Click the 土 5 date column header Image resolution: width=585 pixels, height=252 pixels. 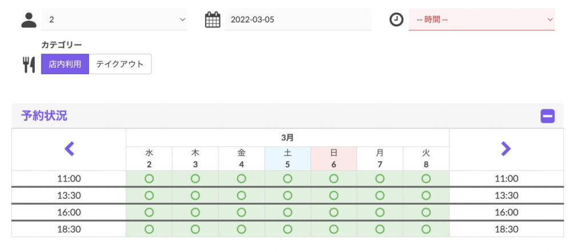(287, 158)
